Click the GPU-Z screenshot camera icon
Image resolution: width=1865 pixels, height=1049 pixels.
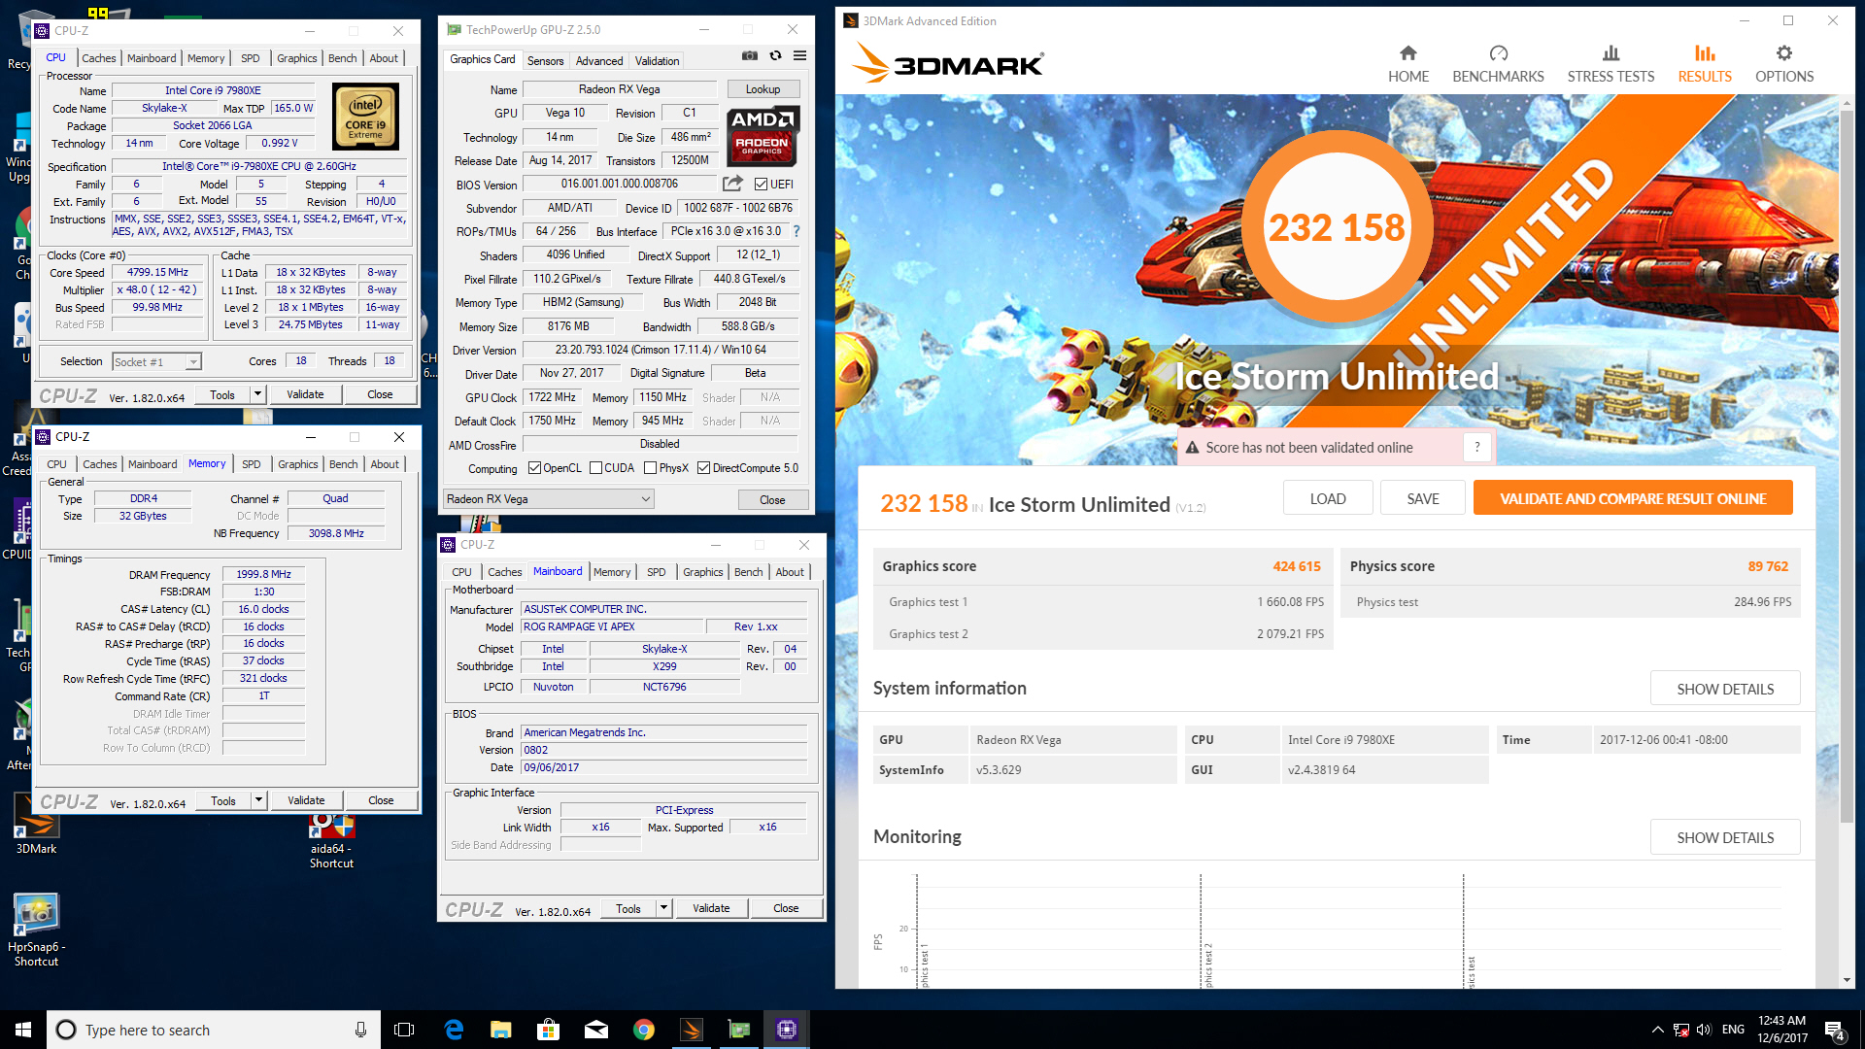coord(750,56)
